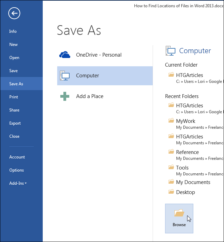Click the Computer monitor icon in places list
This screenshot has width=224, height=242.
(x=65, y=76)
